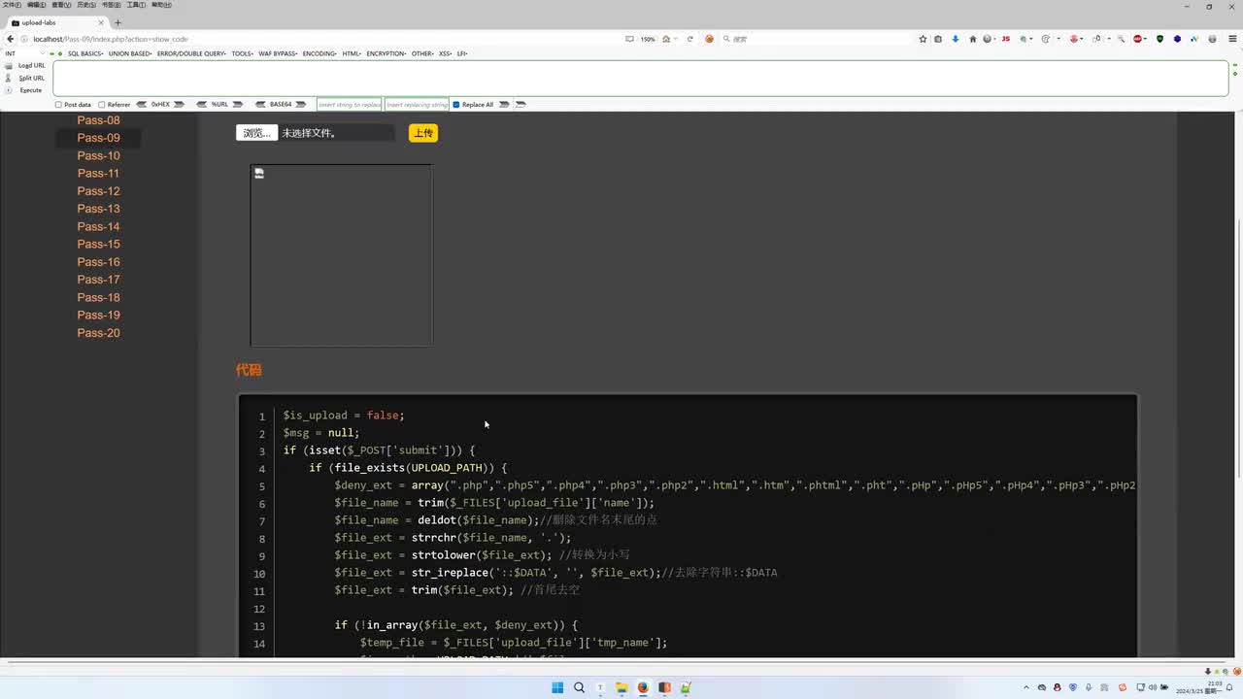Open the Pass-08 link in sidebar
This screenshot has width=1243, height=699.
[99, 120]
